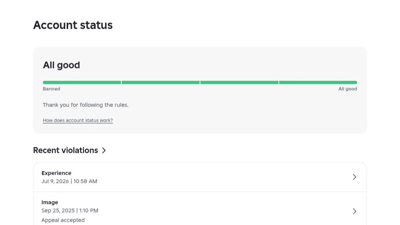Click the chevron beside Recent violations
Screen dimensions: 400x225
(104, 150)
